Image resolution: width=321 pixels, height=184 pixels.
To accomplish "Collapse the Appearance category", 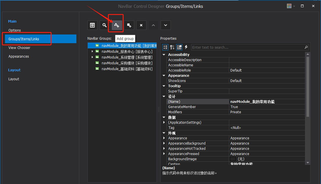I will [x=164, y=75].
